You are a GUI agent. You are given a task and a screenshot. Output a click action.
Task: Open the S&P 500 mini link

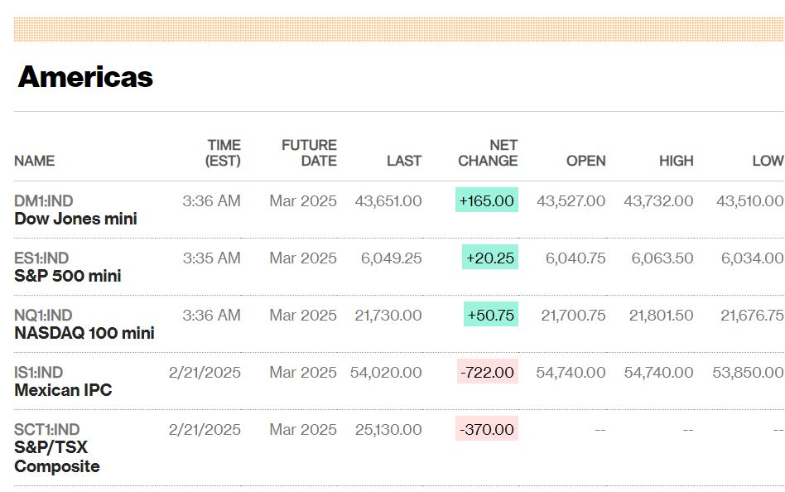68,276
